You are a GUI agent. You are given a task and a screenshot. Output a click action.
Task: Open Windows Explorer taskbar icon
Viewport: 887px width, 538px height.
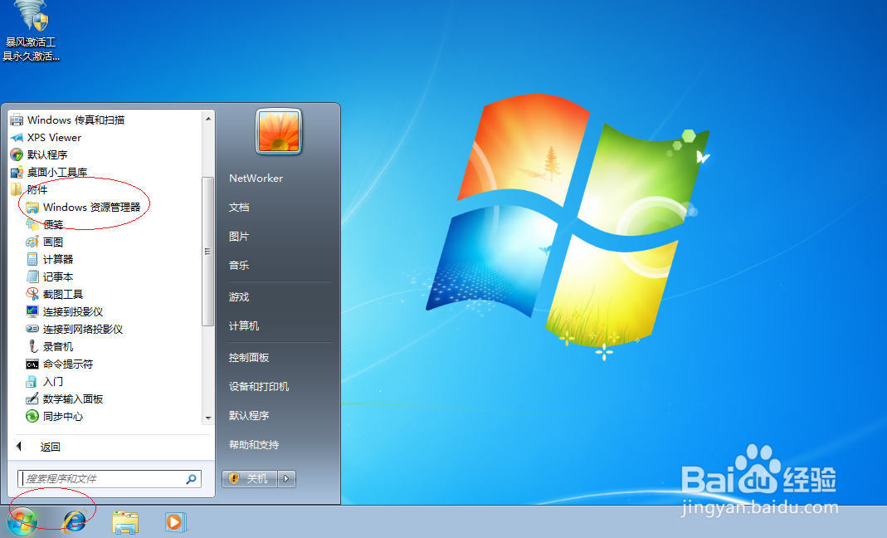tap(125, 522)
